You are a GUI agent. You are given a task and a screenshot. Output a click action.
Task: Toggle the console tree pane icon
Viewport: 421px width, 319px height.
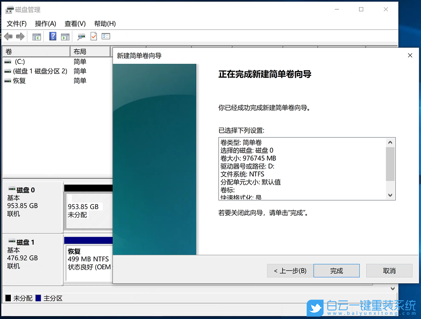pos(37,36)
